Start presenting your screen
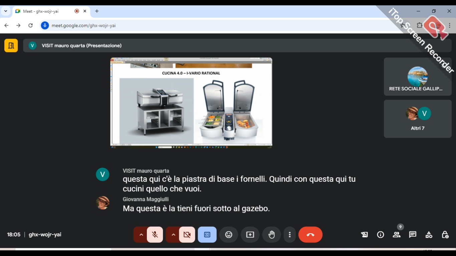The height and width of the screenshot is (256, 456). pos(250,235)
